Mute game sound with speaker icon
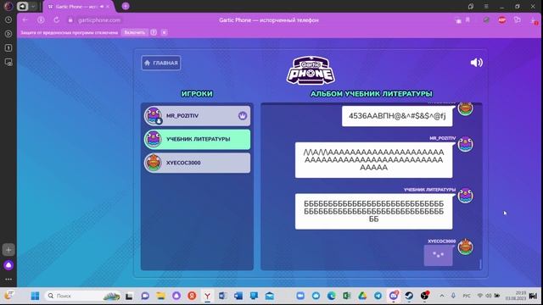The width and height of the screenshot is (543, 305). pyautogui.click(x=477, y=63)
